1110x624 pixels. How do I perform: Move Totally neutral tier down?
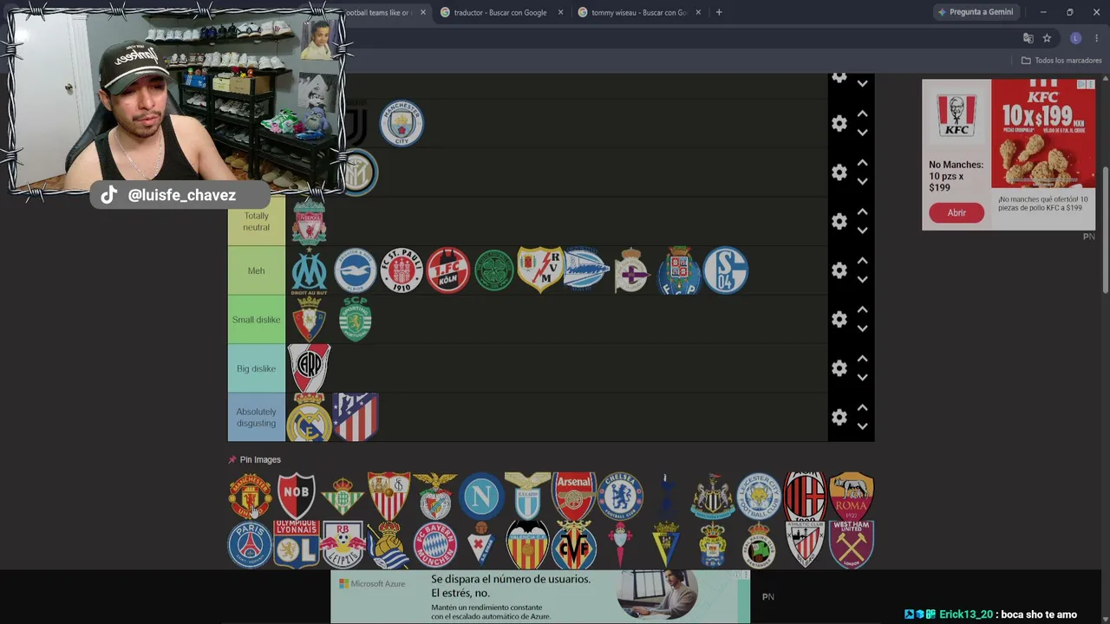tap(862, 231)
